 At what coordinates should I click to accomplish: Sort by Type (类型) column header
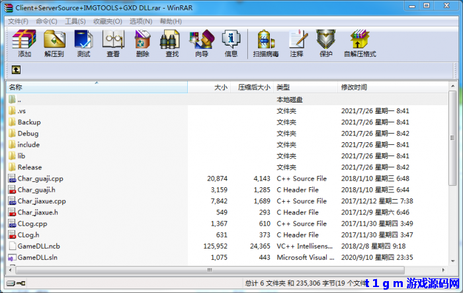(306, 87)
